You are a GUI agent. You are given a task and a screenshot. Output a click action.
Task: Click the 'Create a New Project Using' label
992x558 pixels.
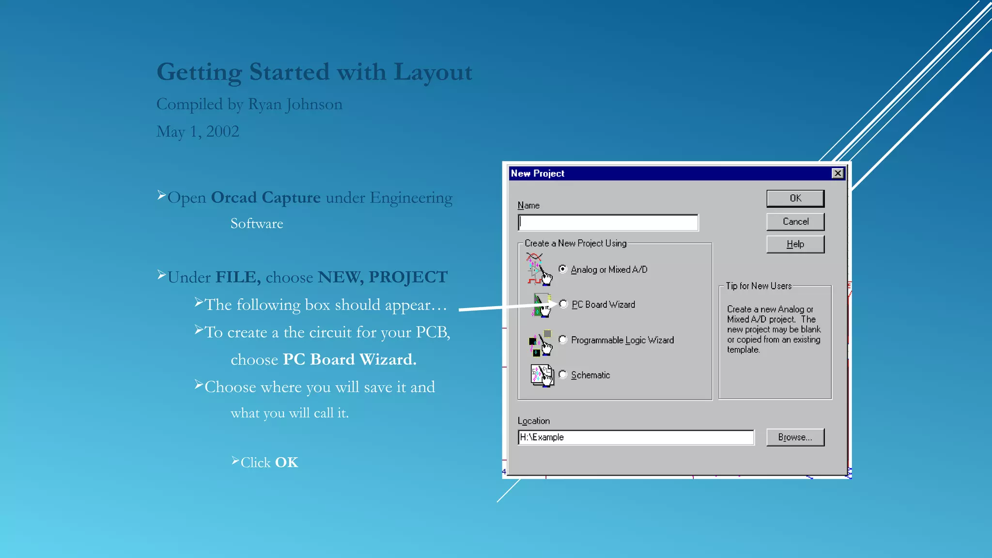tap(575, 243)
